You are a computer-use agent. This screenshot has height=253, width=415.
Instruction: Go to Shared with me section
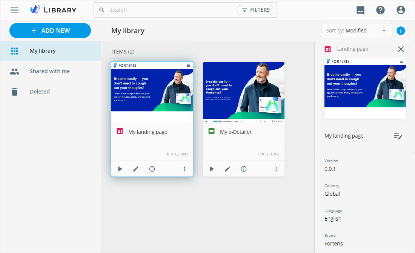[x=49, y=71]
